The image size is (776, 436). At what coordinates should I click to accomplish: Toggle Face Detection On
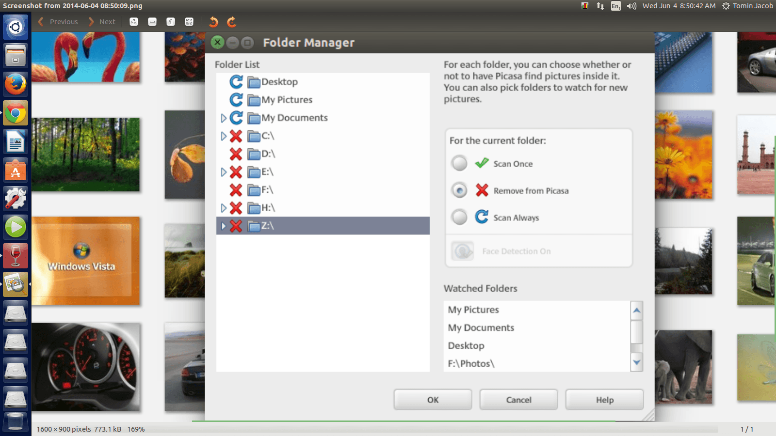(x=462, y=251)
